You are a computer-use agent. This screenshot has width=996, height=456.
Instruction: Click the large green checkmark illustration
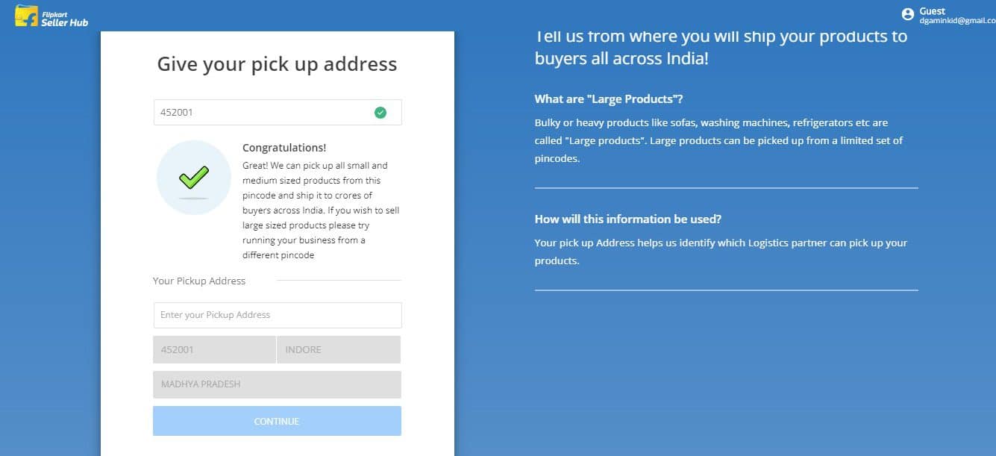(194, 178)
